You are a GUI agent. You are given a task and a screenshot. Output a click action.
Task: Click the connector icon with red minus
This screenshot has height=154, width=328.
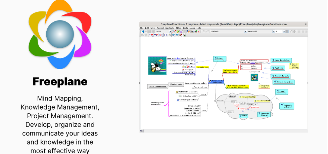156,35
